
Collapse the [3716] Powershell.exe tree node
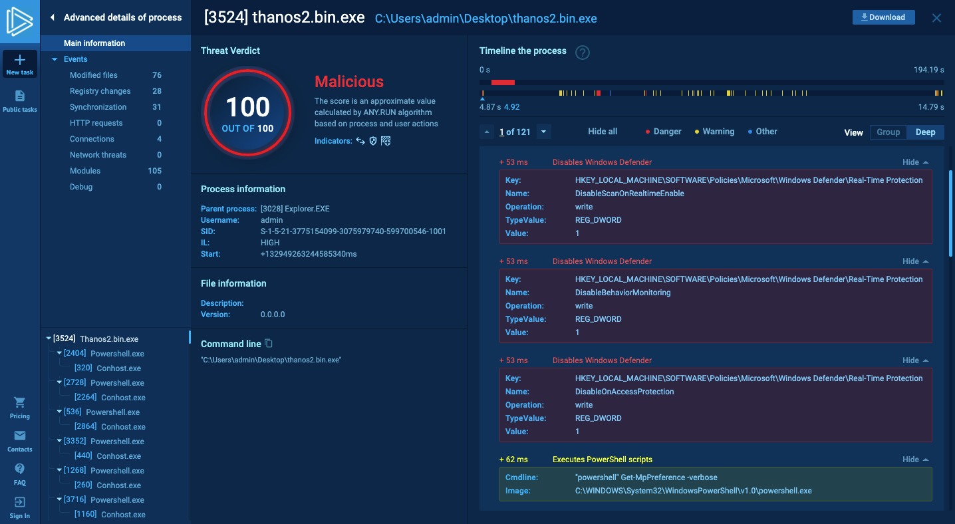(59, 500)
